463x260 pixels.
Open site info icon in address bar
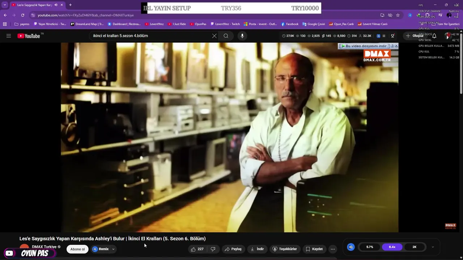coord(33,15)
